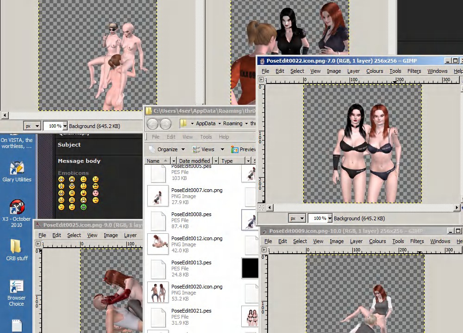Open px unit dropdown in GIMP window above forum
This screenshot has width=463, height=333.
(32, 126)
